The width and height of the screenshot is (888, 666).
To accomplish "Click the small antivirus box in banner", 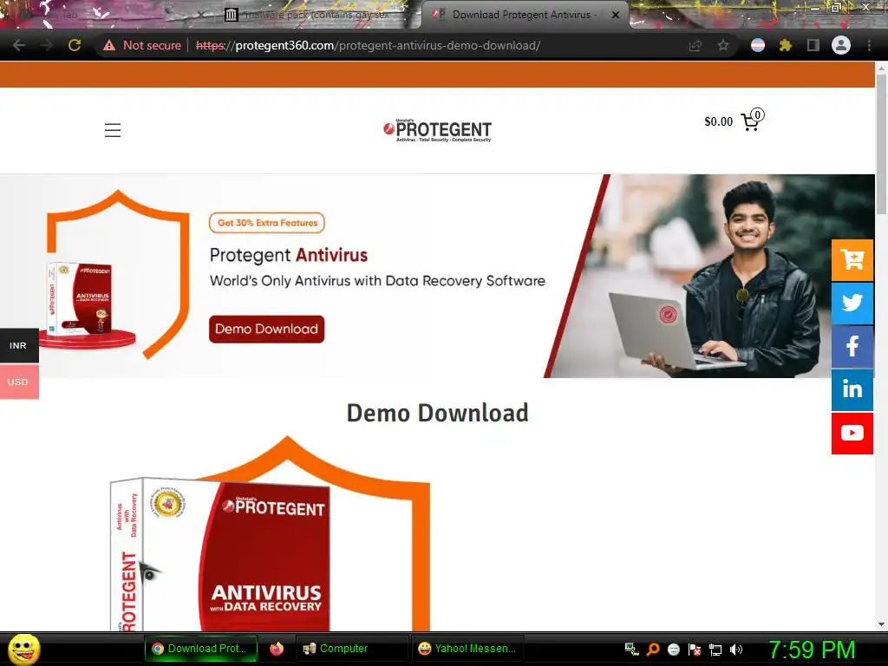I will tap(79, 298).
